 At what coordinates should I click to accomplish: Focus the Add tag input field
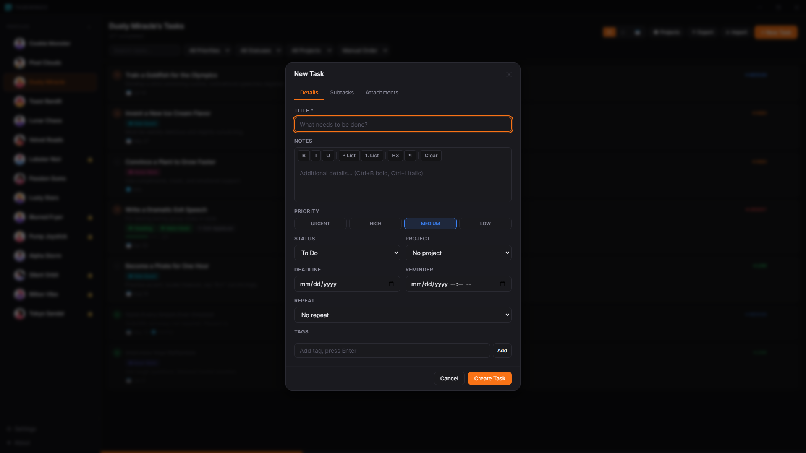click(x=392, y=351)
